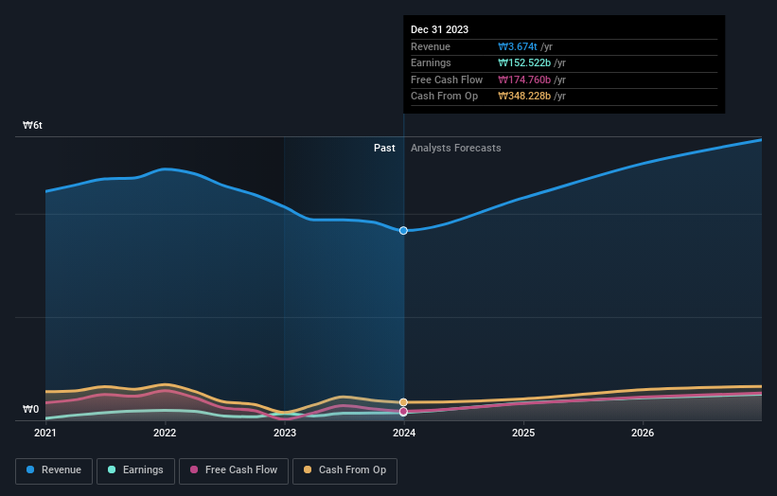Image resolution: width=777 pixels, height=496 pixels.
Task: Click the pink Free Cash Flow marker at 2024
Action: tap(403, 411)
